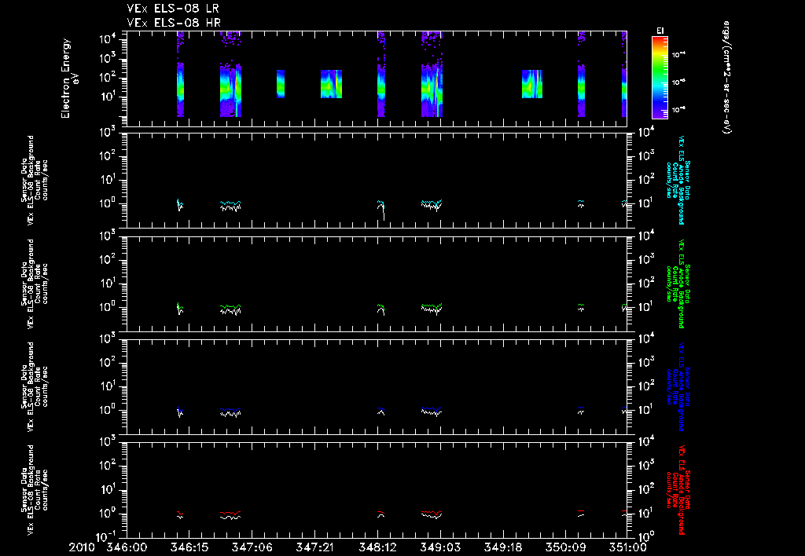Click the spectrogram block near 347:21
Viewport: 805px width, 556px height.
point(331,83)
